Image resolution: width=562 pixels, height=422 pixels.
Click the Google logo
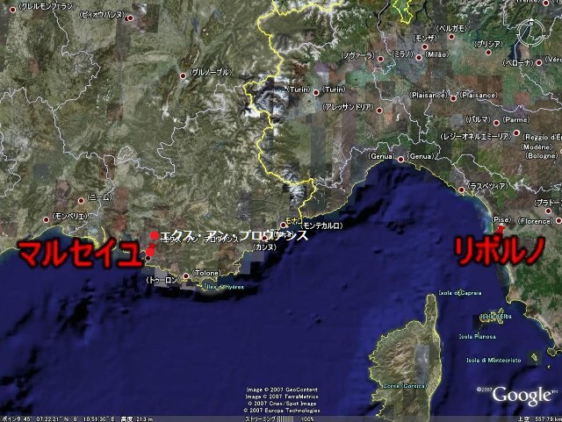pyautogui.click(x=522, y=395)
